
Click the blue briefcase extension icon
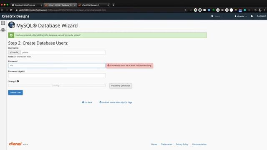240,10
